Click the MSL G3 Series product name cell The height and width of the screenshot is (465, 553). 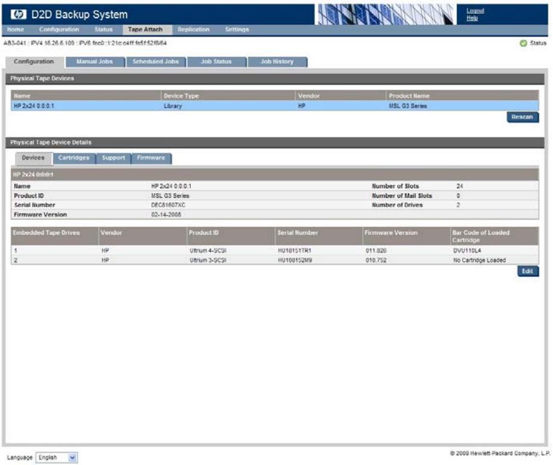pos(408,106)
